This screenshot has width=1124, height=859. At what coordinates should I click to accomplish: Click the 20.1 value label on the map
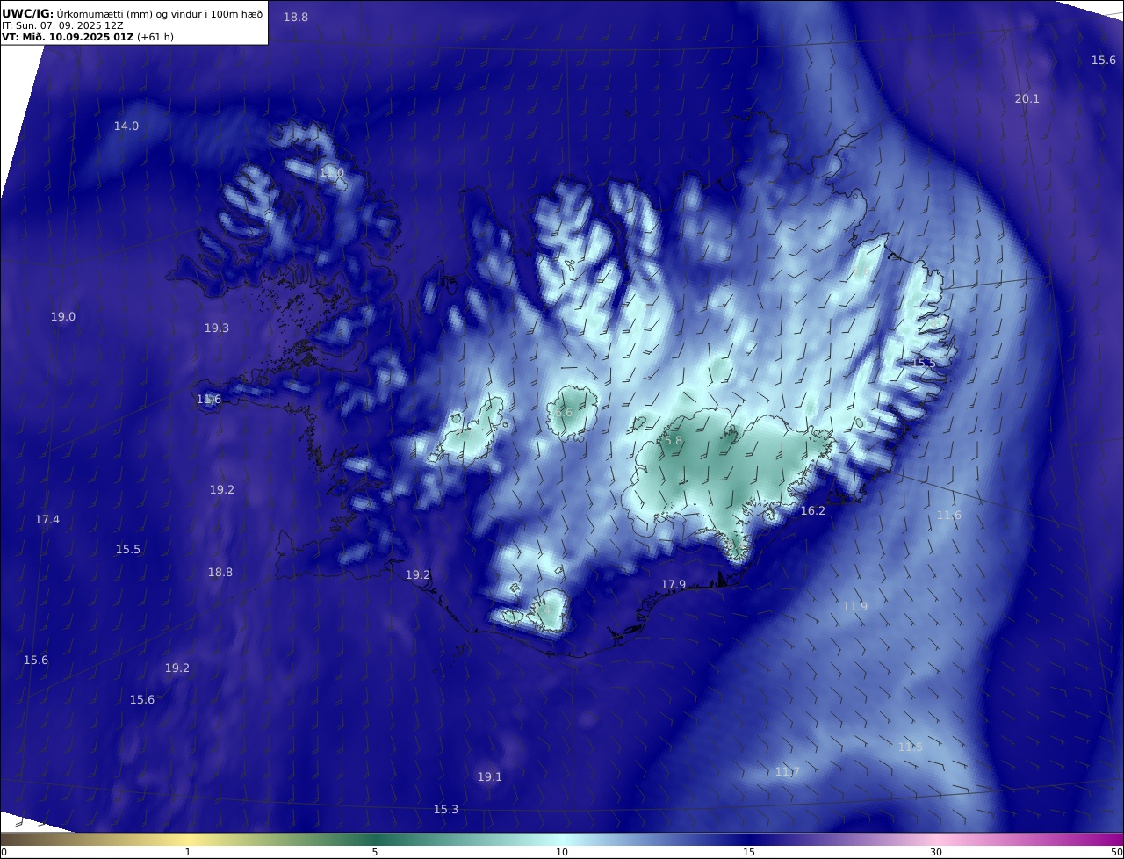(x=1027, y=99)
